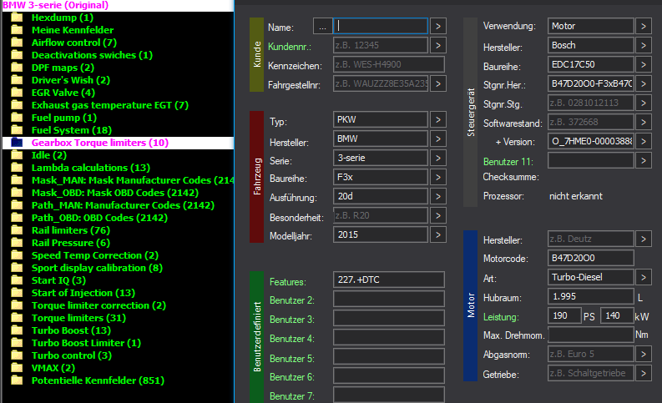Click the DPF maps folder icon

17,68
